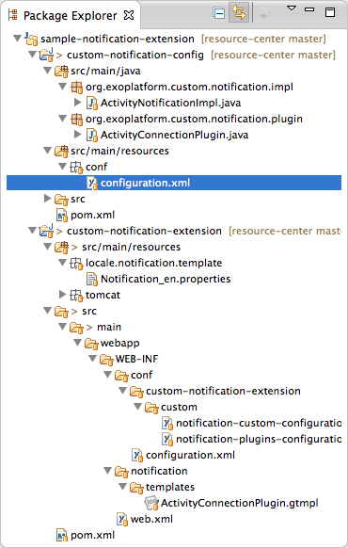Select notification-plugins-configuration file entry
The image size is (348, 548).
pyautogui.click(x=252, y=439)
